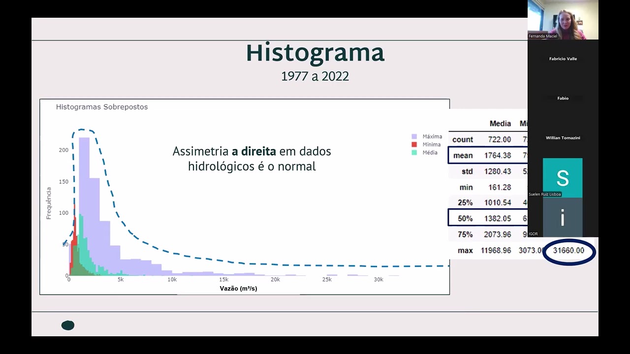Click the 'std' row label
The image size is (630, 354).
467,172
